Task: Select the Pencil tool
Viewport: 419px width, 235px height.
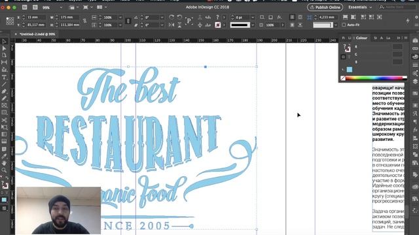Action: pyautogui.click(x=5, y=99)
